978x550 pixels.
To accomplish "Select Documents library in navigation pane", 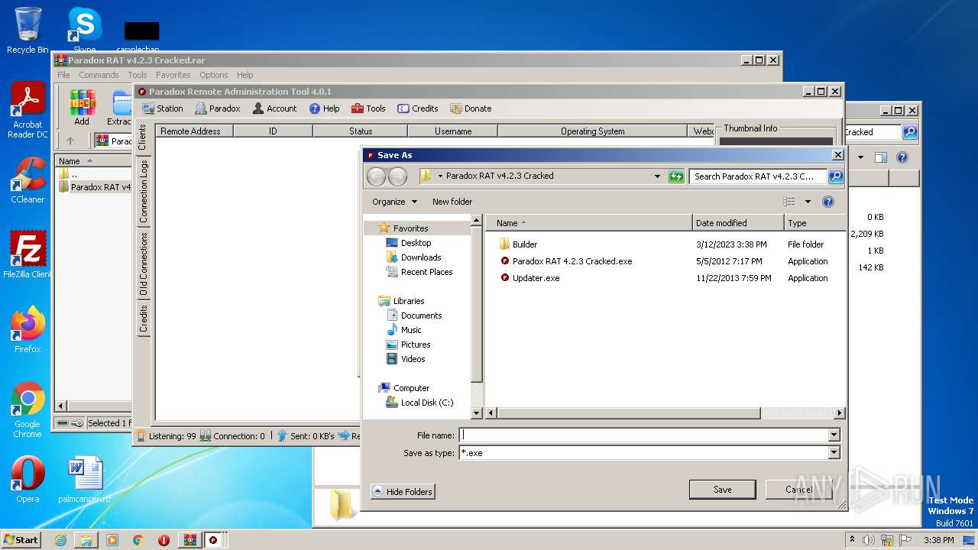I will 421,315.
